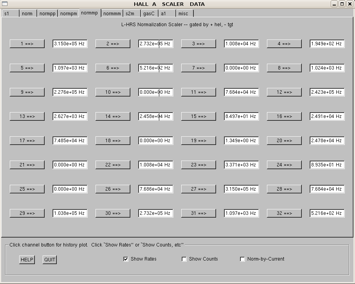Open channel 10 history plot
This screenshot has width=355, height=284.
coord(113,92)
